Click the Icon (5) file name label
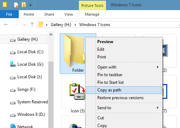The image size is (180, 128). tap(78, 111)
